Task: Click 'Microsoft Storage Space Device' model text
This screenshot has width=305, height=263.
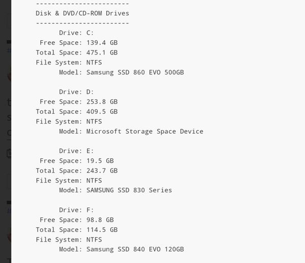Action: click(x=145, y=132)
